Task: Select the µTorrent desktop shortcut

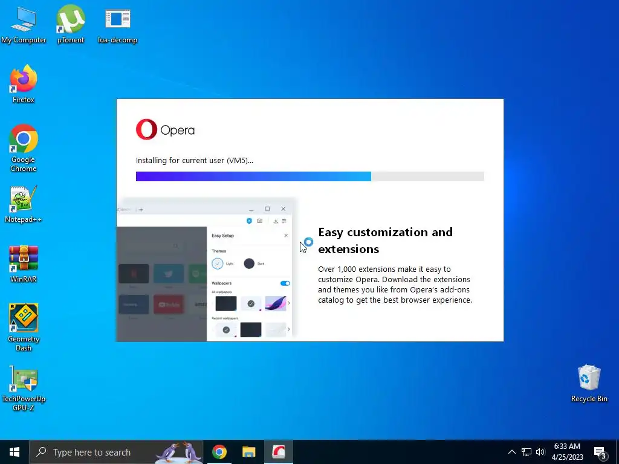Action: pyautogui.click(x=71, y=24)
